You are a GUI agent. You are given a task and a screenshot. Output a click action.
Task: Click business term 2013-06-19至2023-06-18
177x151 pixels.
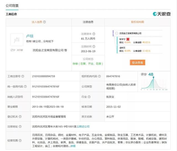coord(48,107)
